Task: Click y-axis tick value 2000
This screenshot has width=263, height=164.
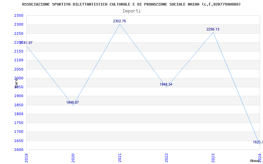Action: (19, 78)
